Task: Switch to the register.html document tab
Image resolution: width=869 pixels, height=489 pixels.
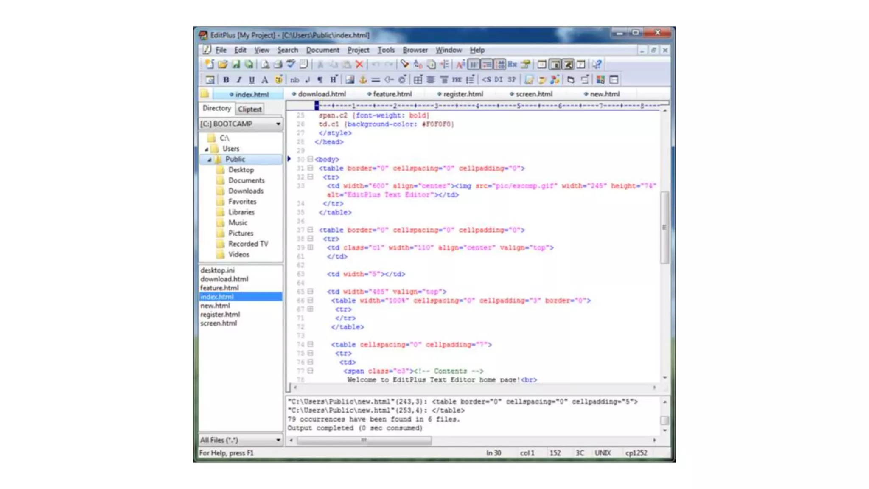Action: (x=463, y=94)
